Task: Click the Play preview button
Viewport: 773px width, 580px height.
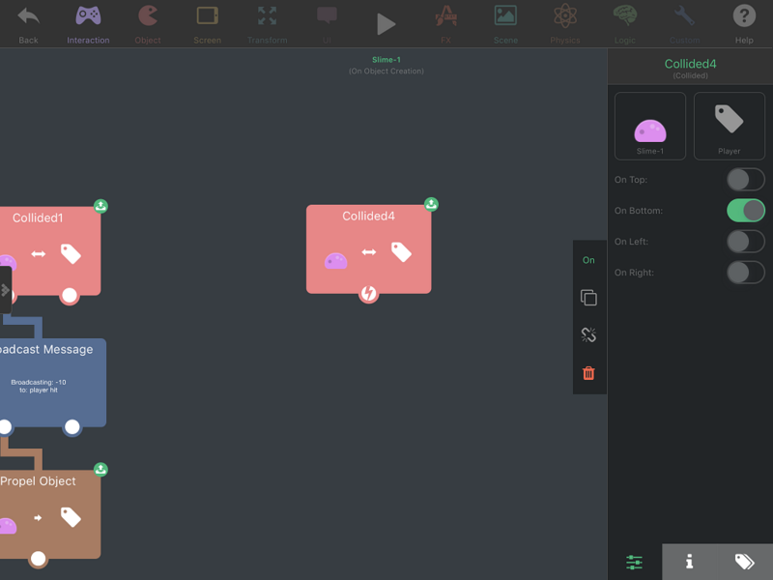Action: point(386,24)
